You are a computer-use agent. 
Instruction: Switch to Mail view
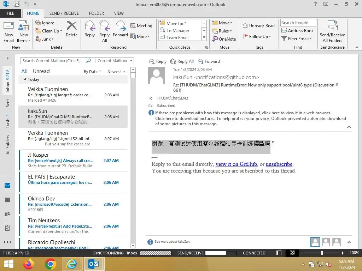(7, 185)
